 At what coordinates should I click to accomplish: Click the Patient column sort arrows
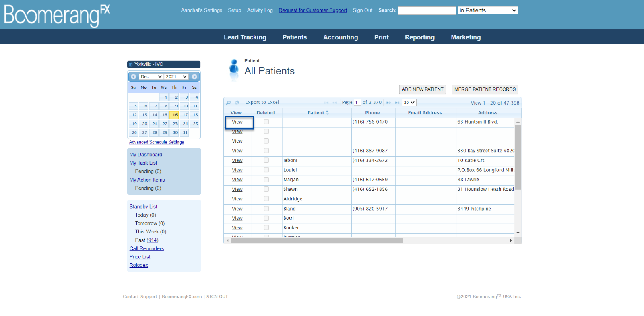click(x=327, y=113)
